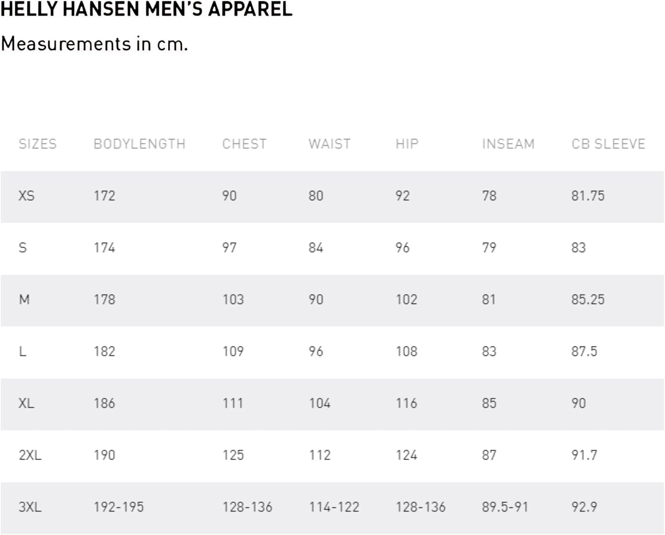Click the Helly Hansen Men's Apparel title

click(146, 9)
